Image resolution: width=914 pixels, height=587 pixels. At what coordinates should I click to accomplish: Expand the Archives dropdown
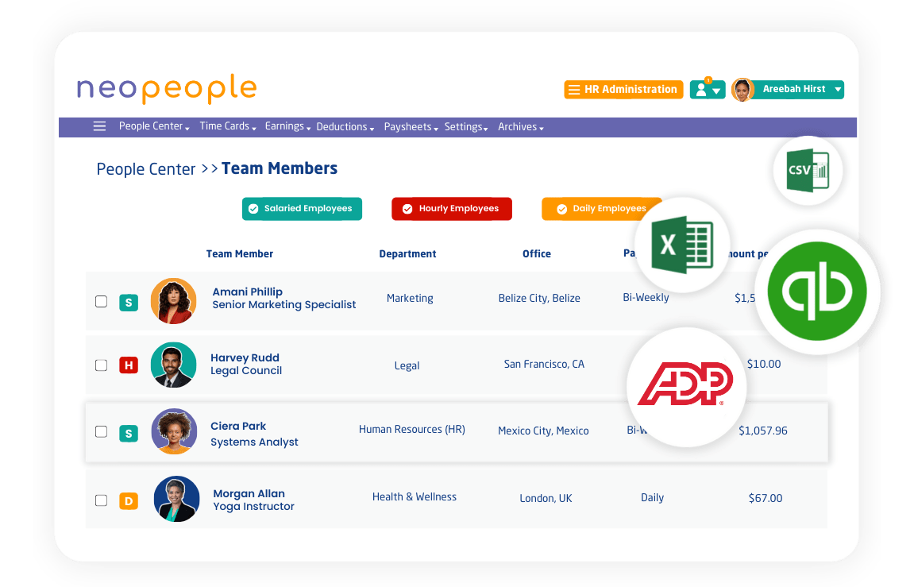pos(521,127)
